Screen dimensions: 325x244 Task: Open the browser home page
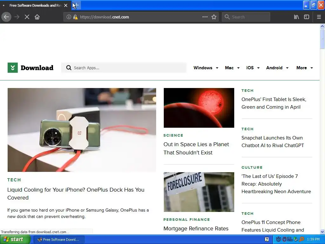37,17
